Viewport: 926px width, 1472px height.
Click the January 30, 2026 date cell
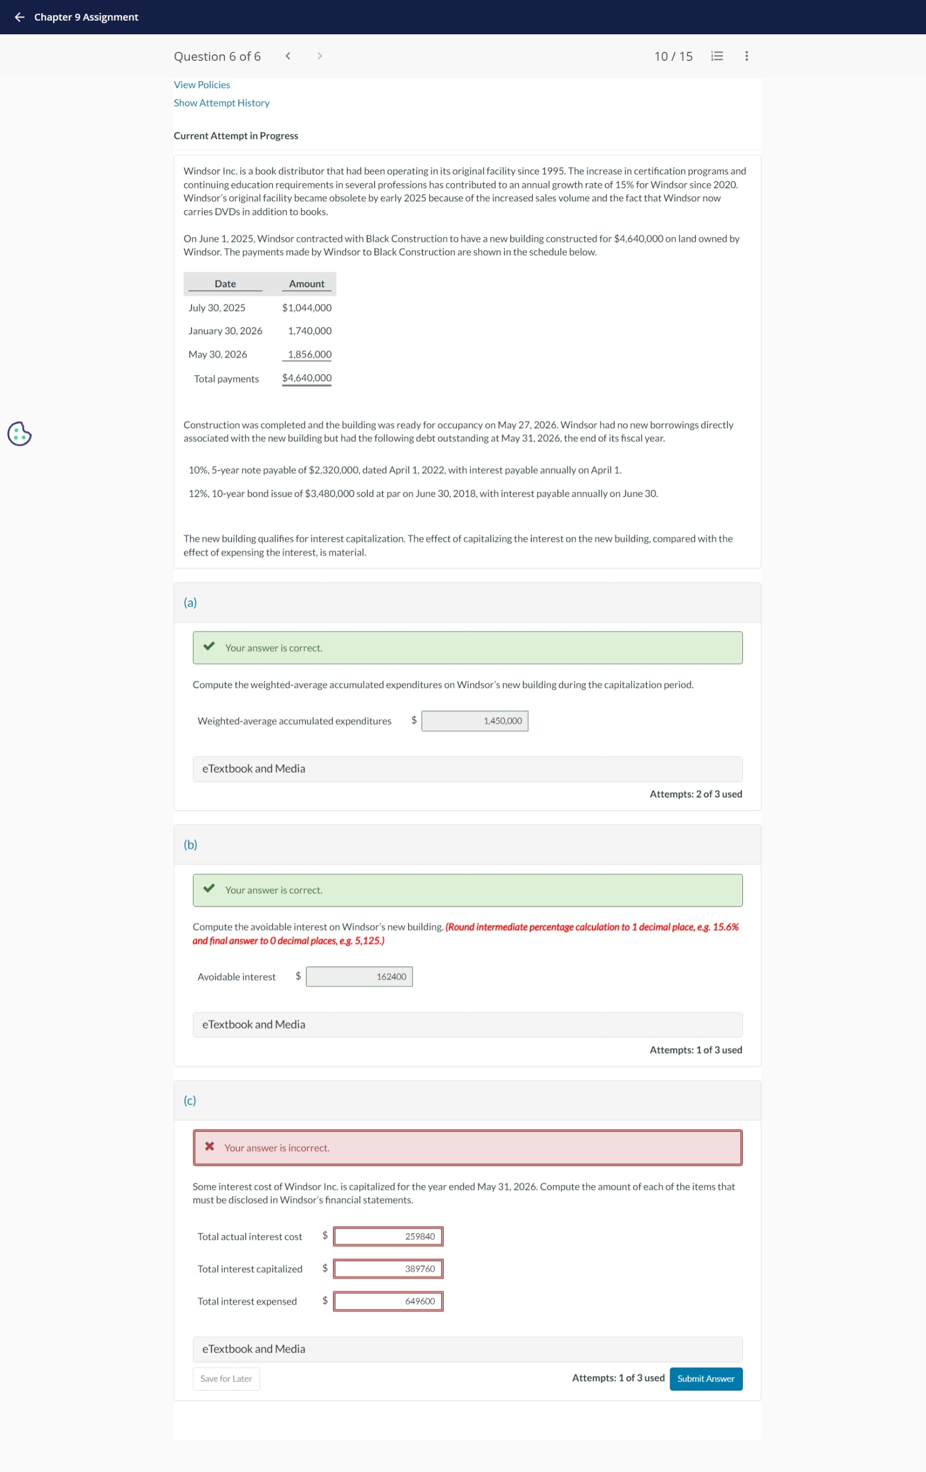click(x=225, y=331)
